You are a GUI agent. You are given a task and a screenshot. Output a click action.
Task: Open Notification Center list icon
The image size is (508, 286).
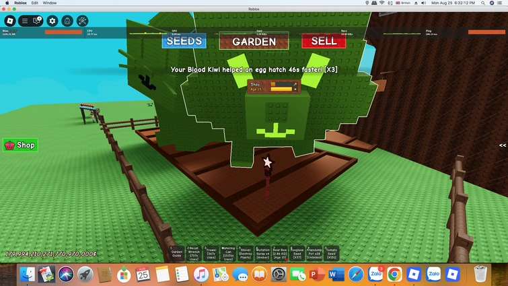pos(501,3)
